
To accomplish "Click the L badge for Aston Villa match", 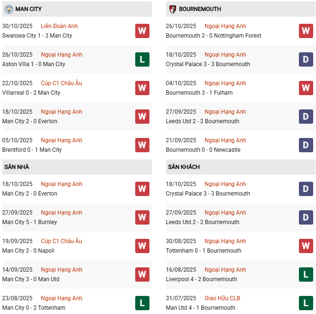I will click(142, 59).
